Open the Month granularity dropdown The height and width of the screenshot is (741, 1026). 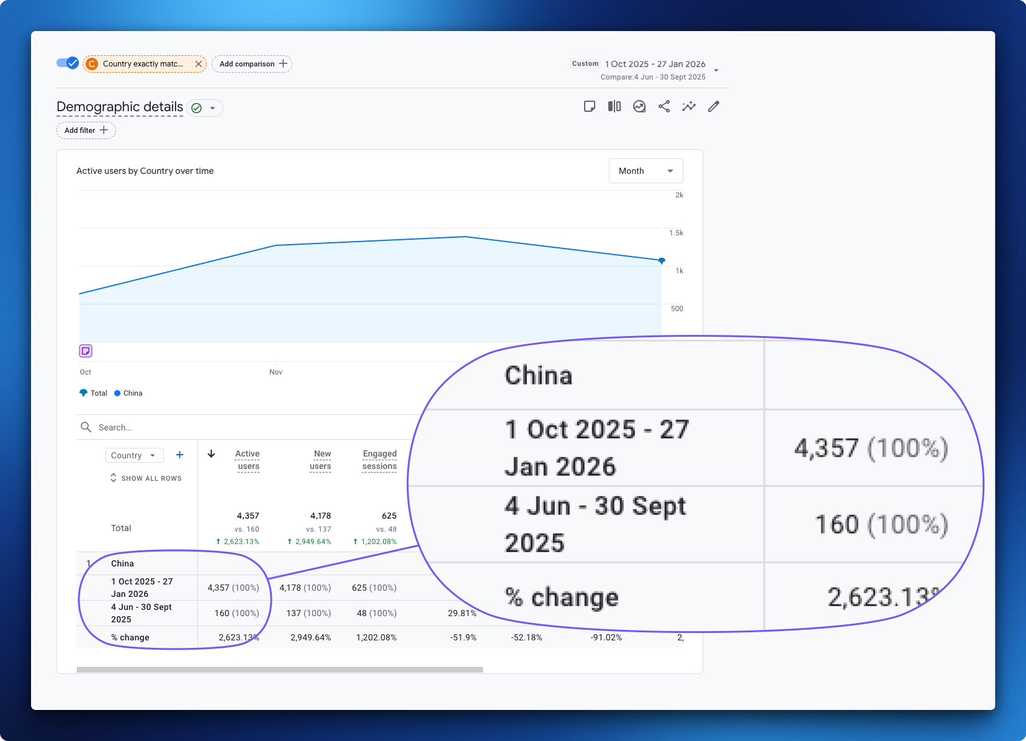click(646, 170)
